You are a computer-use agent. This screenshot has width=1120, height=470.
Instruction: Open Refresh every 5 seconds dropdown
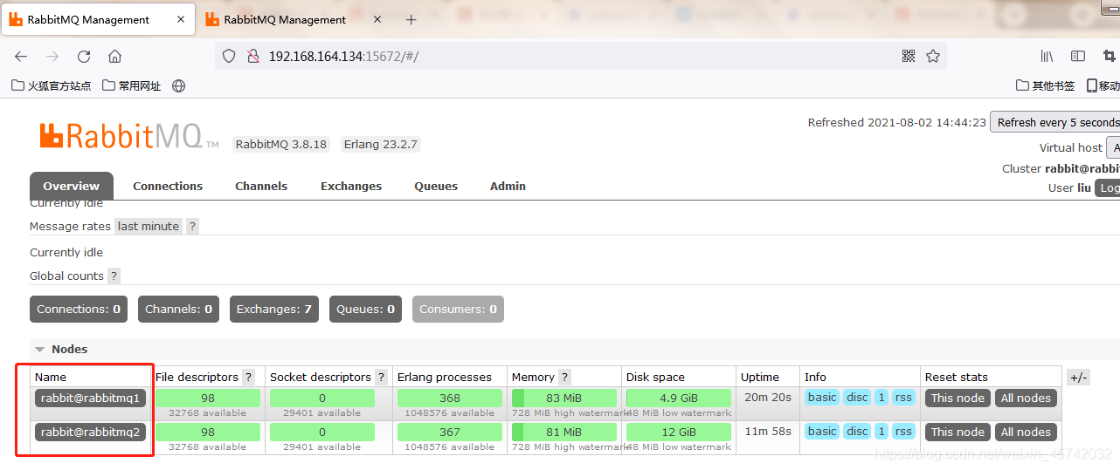(1055, 122)
